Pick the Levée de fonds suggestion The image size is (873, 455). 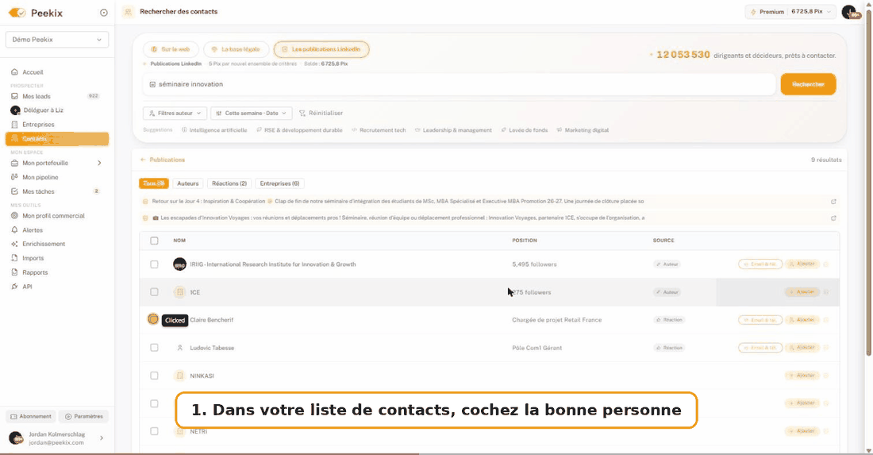pos(524,130)
